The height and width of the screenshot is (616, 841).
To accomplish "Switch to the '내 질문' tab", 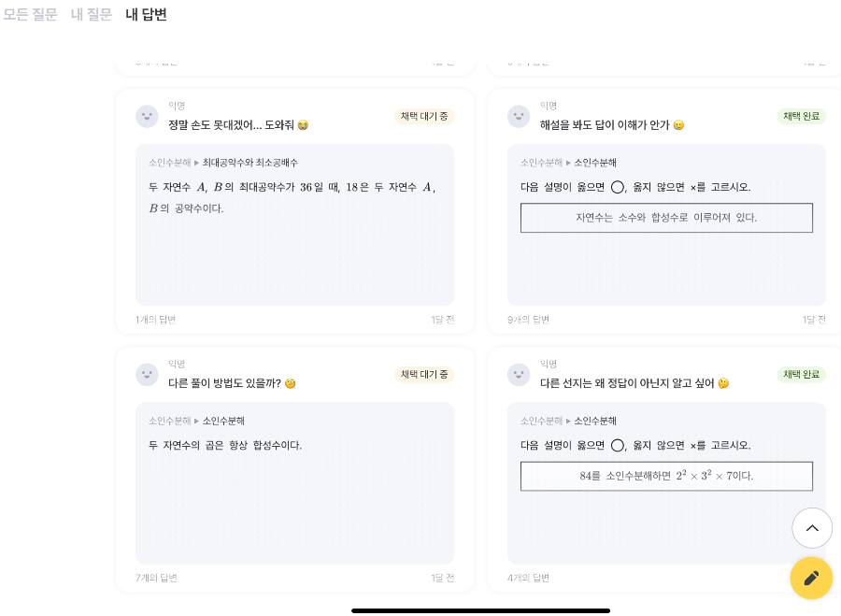I will (92, 15).
